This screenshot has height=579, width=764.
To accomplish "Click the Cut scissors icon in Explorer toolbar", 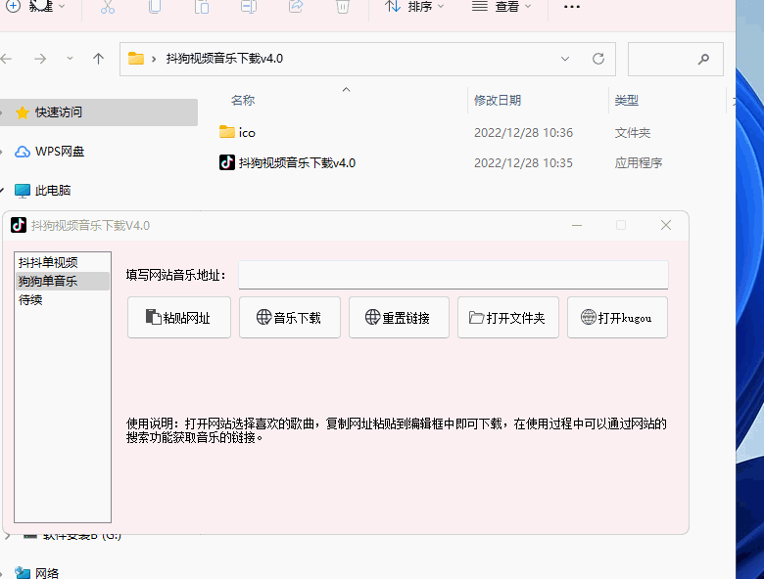I will click(x=108, y=7).
